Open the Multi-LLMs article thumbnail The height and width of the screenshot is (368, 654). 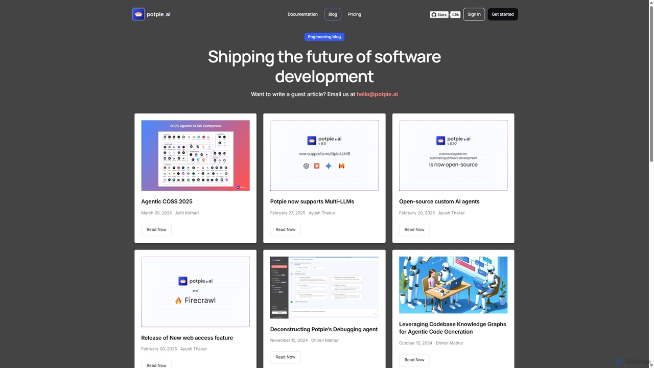tap(324, 155)
